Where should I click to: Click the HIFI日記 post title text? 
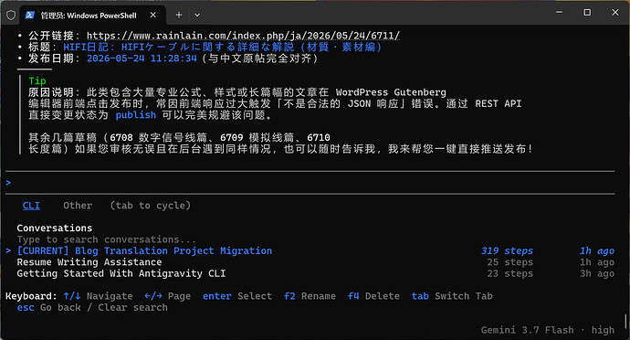point(223,48)
